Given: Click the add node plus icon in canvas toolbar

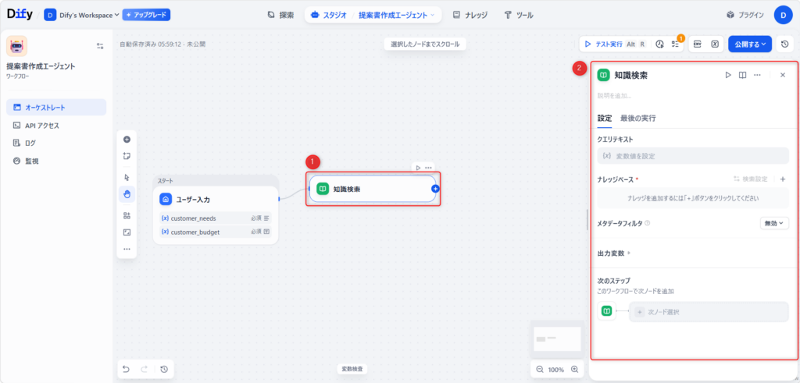Looking at the screenshot, I should (127, 140).
